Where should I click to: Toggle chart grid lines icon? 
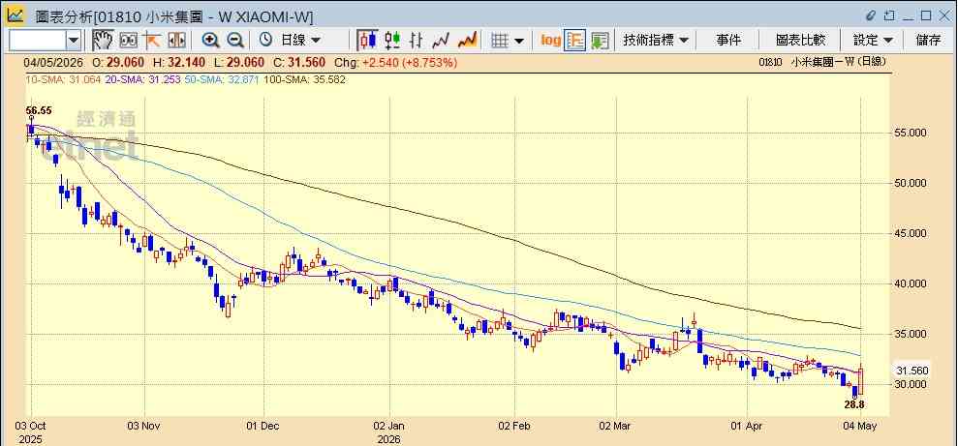[501, 41]
